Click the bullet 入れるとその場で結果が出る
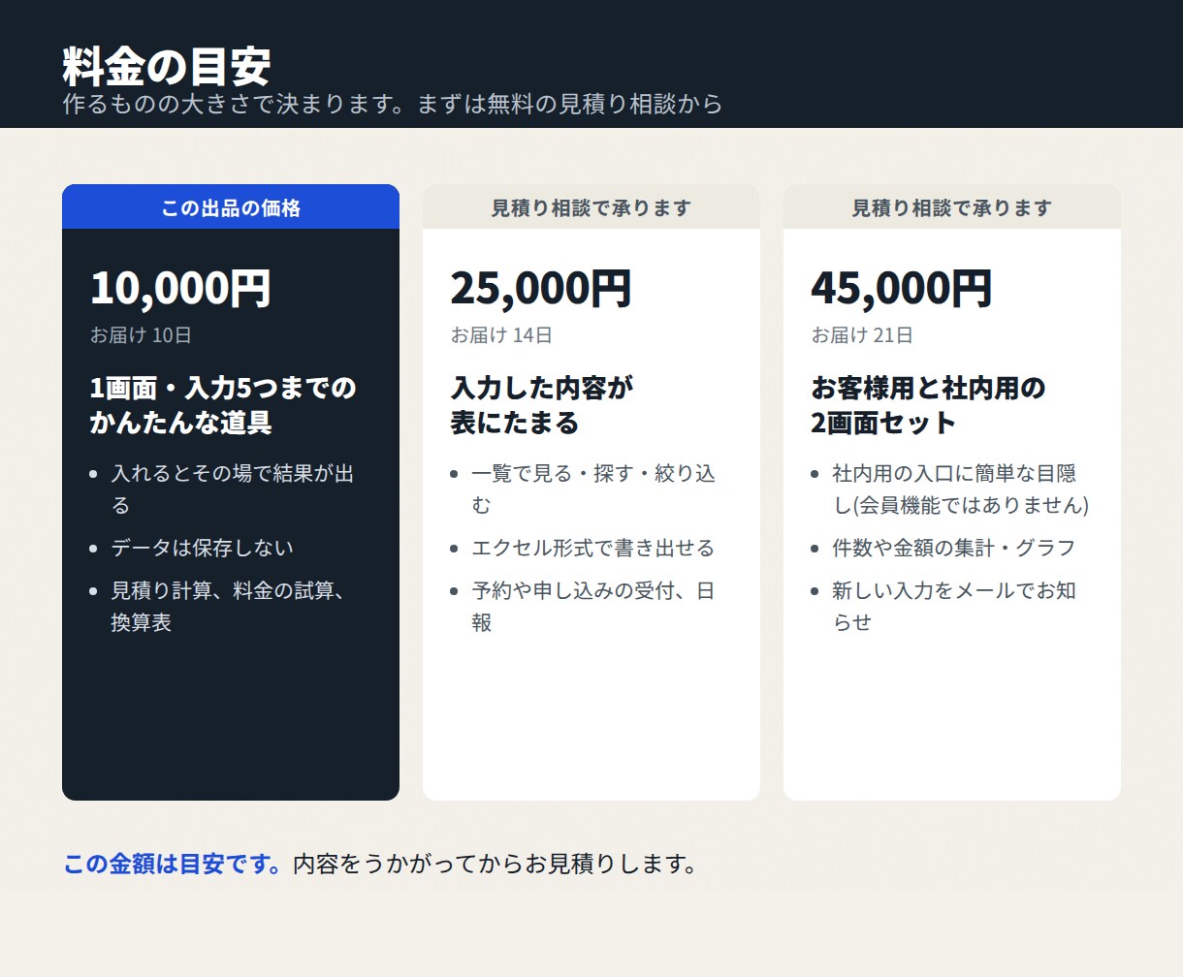The width and height of the screenshot is (1183, 977). 233,489
